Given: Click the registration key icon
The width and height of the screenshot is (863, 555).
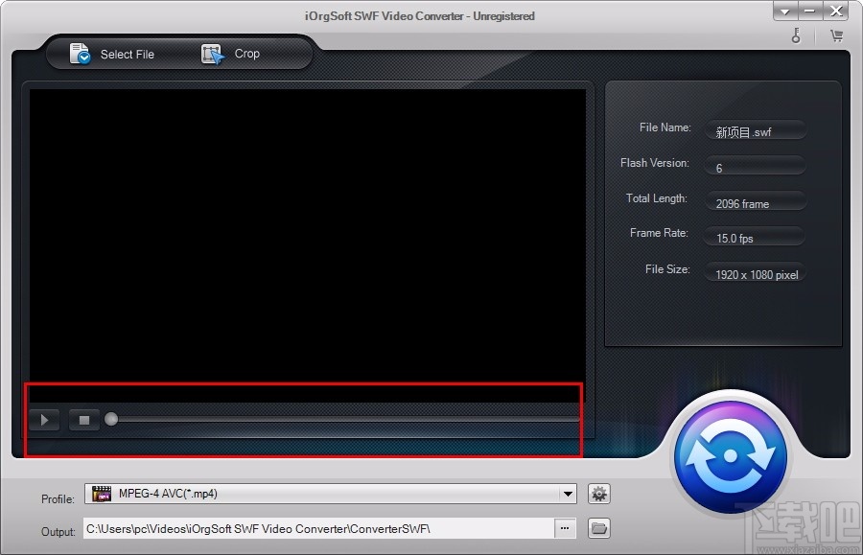Looking at the screenshot, I should [x=796, y=35].
